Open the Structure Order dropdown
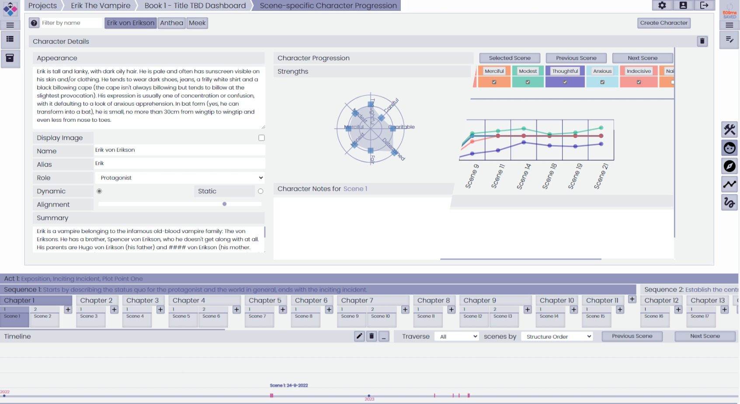740x404 pixels. (557, 336)
